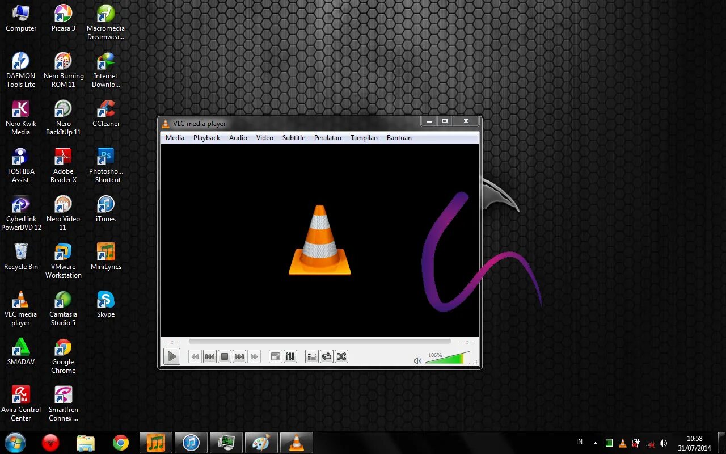Image resolution: width=726 pixels, height=454 pixels.
Task: Open Chrome from the taskbar
Action: [121, 443]
